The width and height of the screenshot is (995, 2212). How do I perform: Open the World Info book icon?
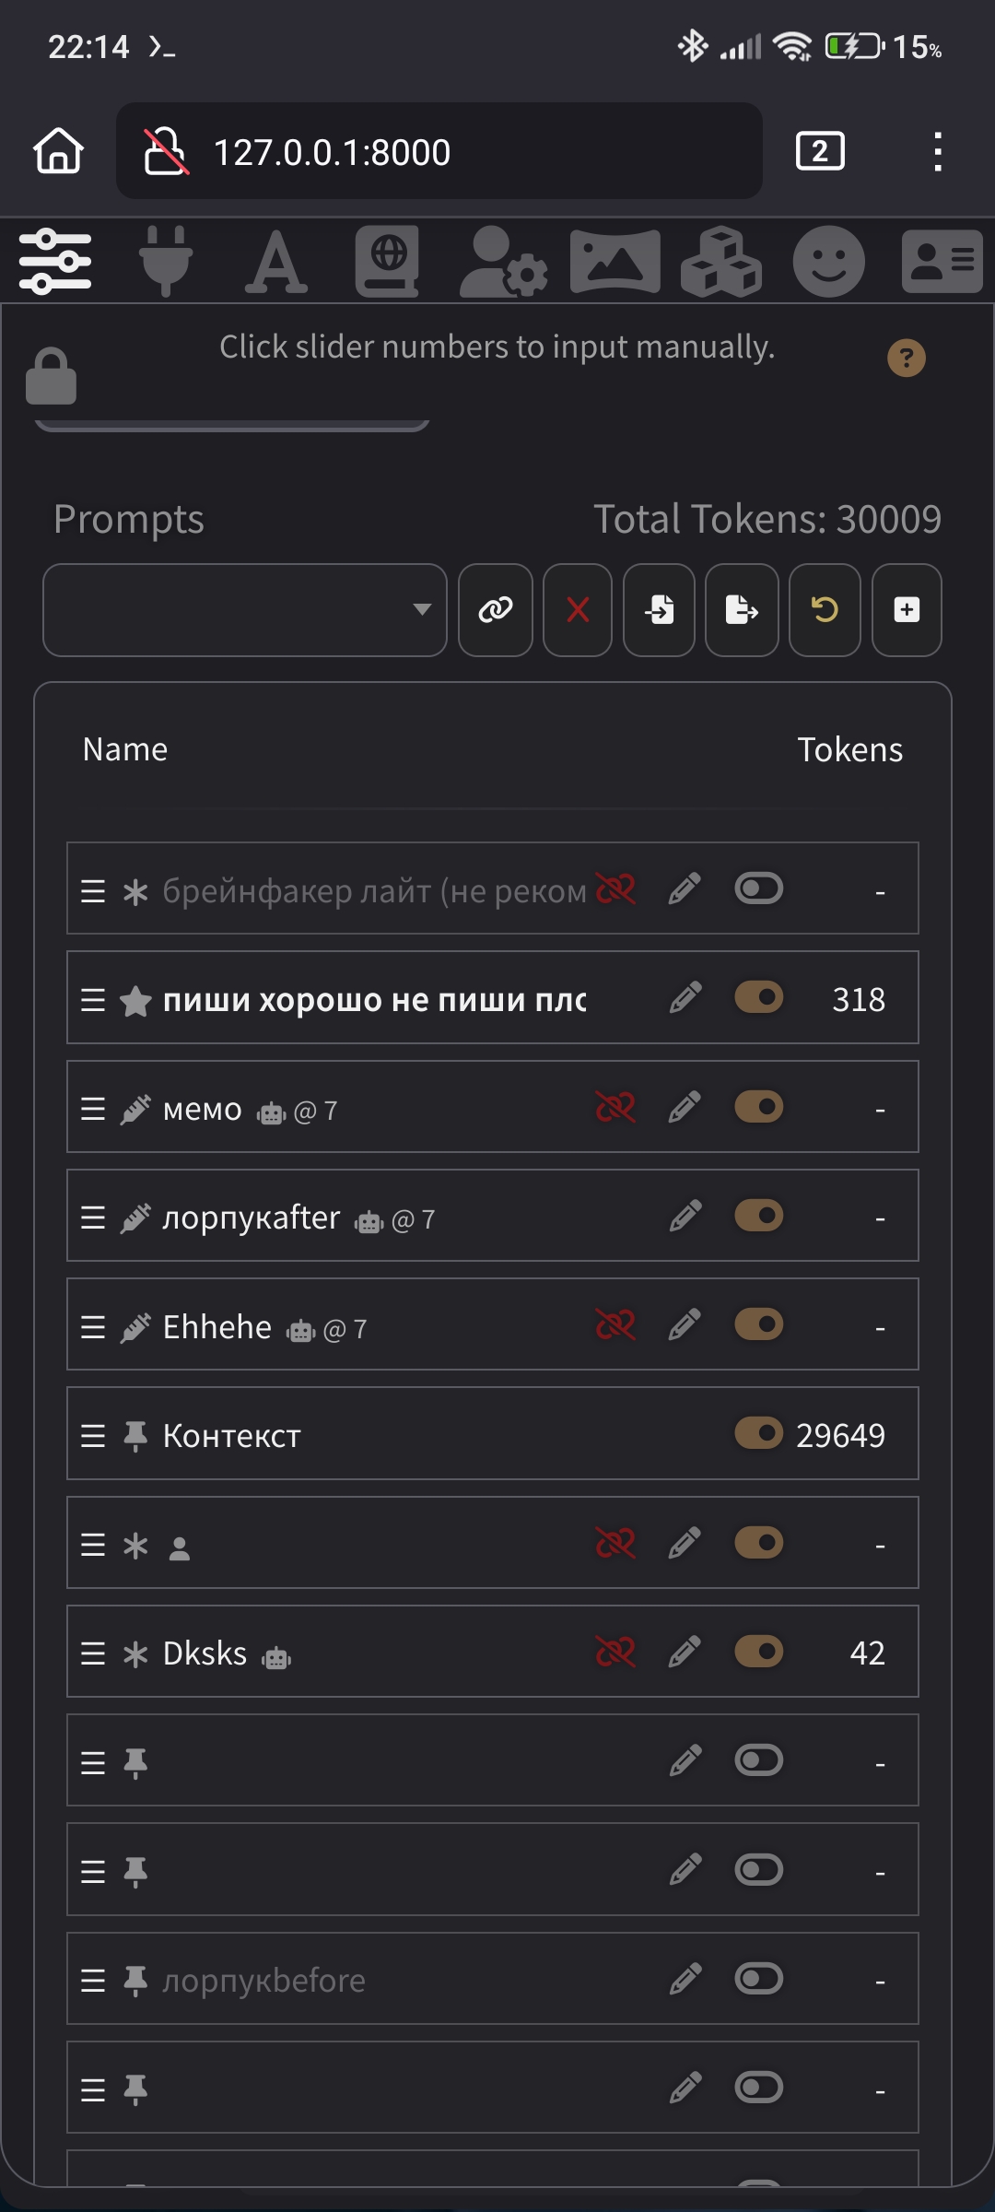pyautogui.click(x=388, y=261)
